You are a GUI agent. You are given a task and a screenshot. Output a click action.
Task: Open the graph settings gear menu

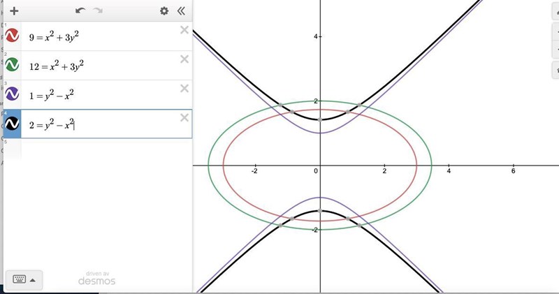point(164,11)
